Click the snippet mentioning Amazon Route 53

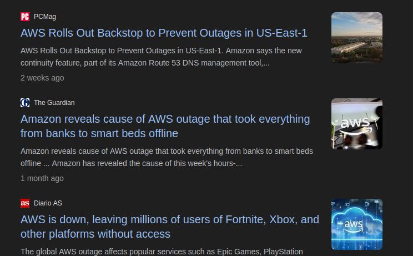[x=161, y=57]
